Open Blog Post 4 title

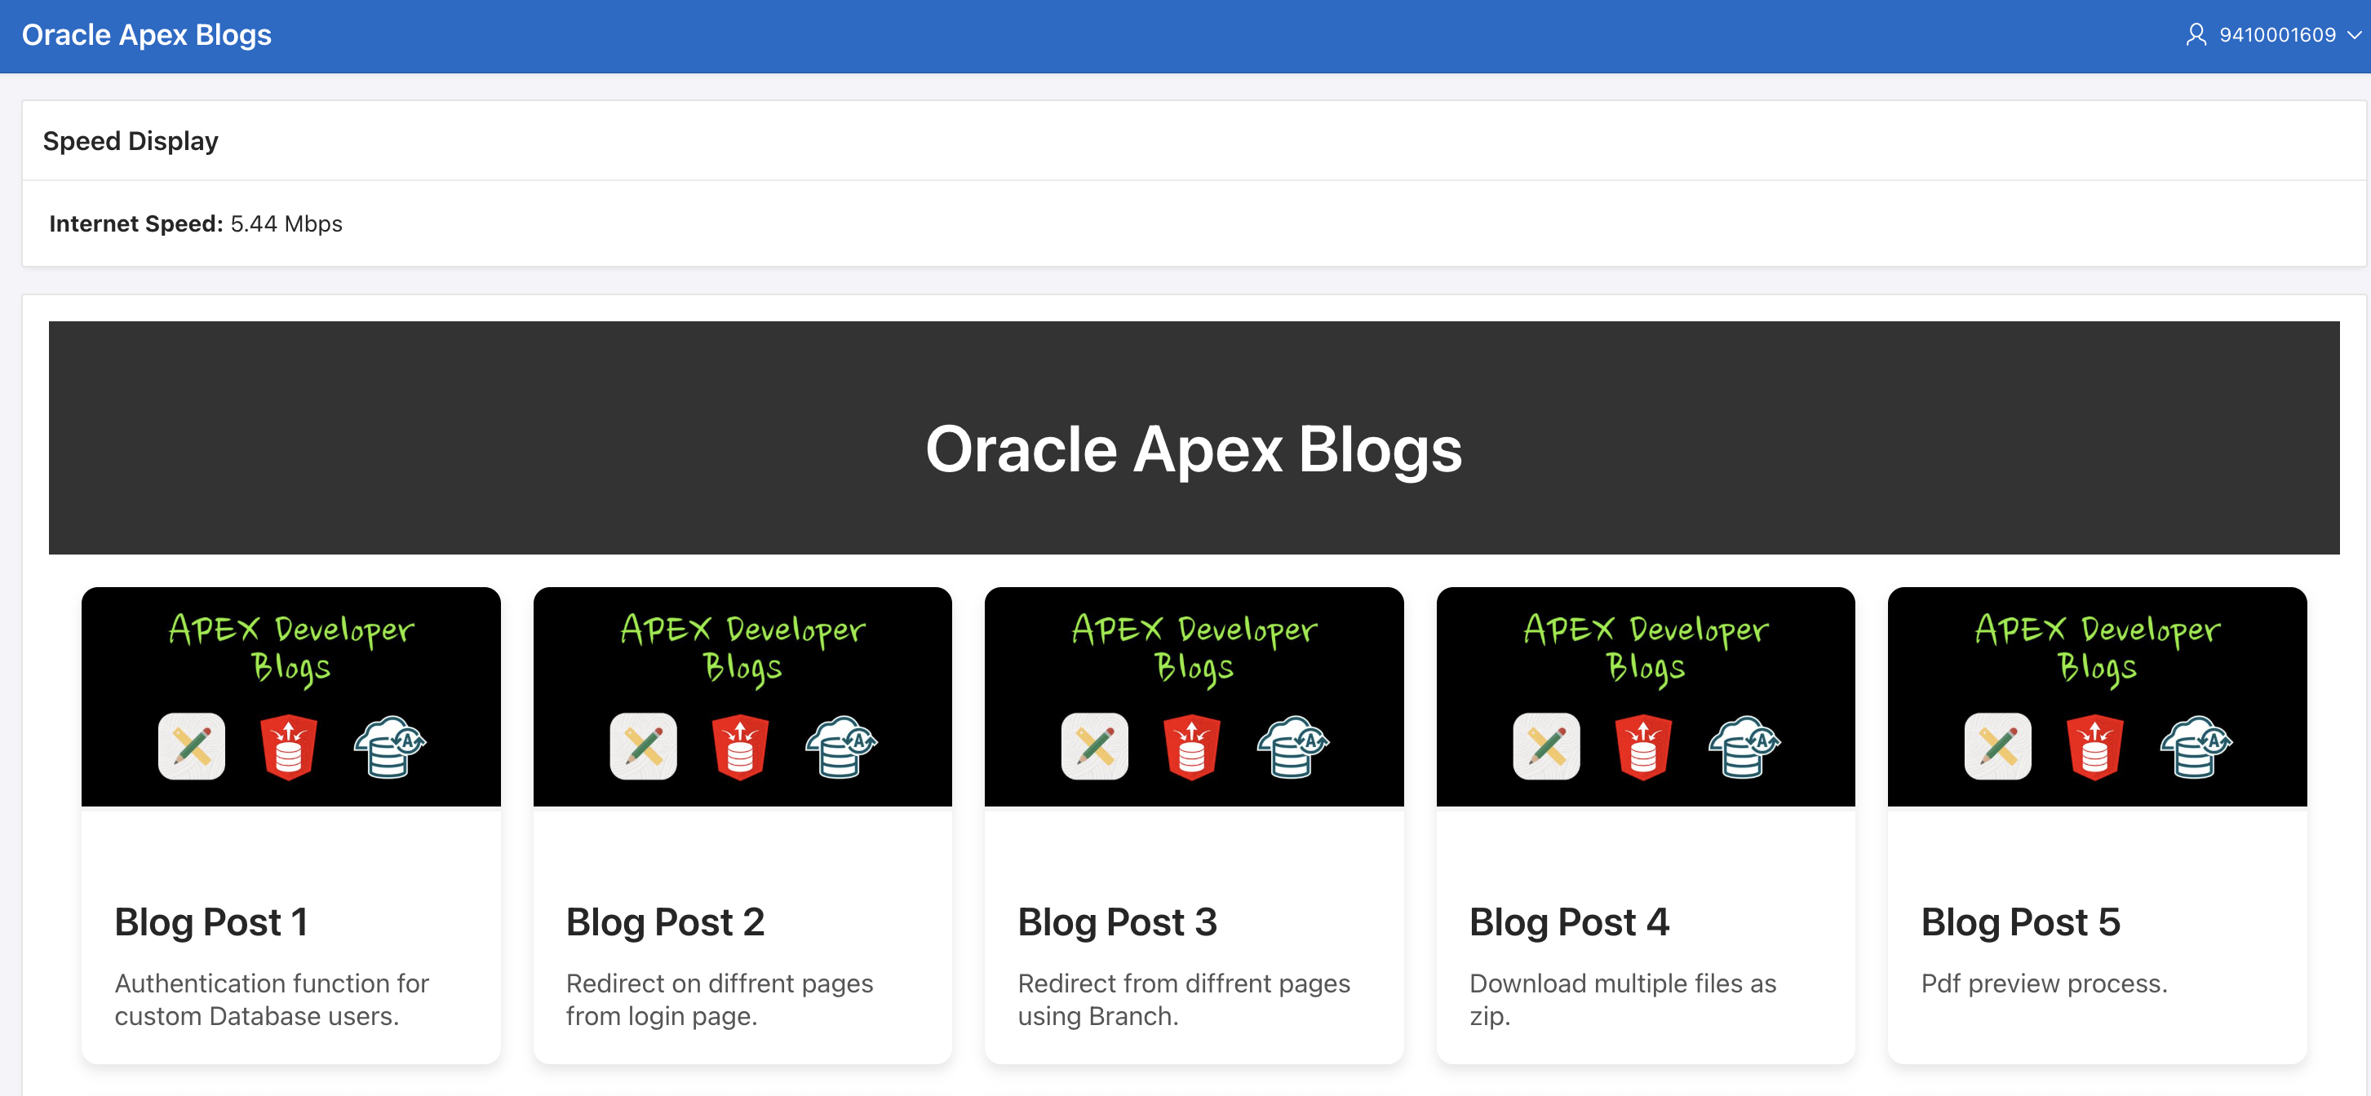1568,921
